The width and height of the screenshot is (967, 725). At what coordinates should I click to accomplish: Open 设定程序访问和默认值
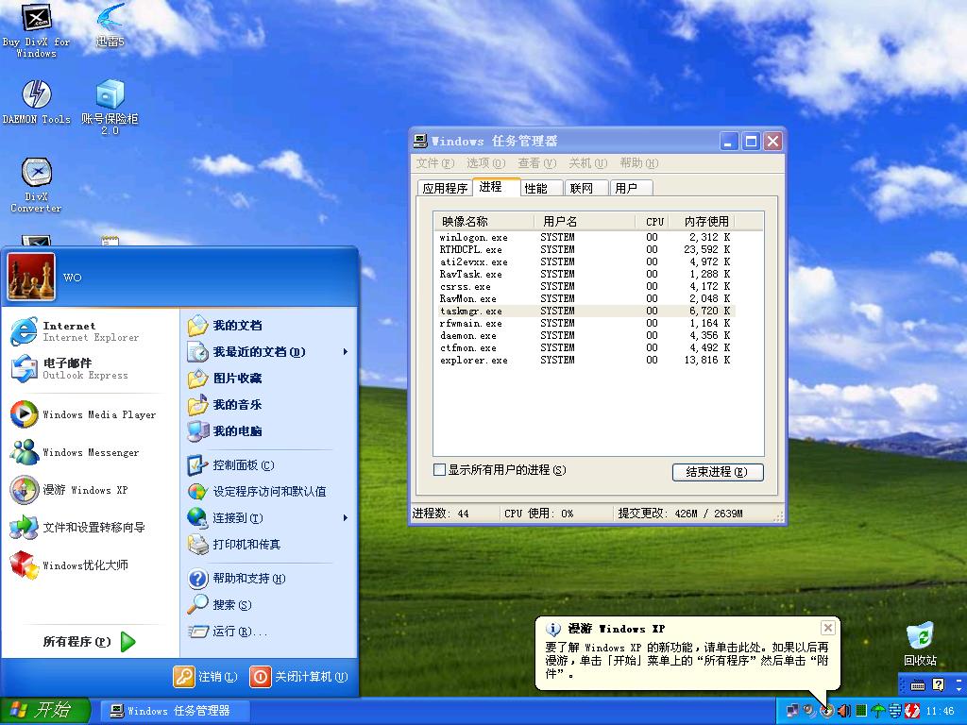pos(257,491)
